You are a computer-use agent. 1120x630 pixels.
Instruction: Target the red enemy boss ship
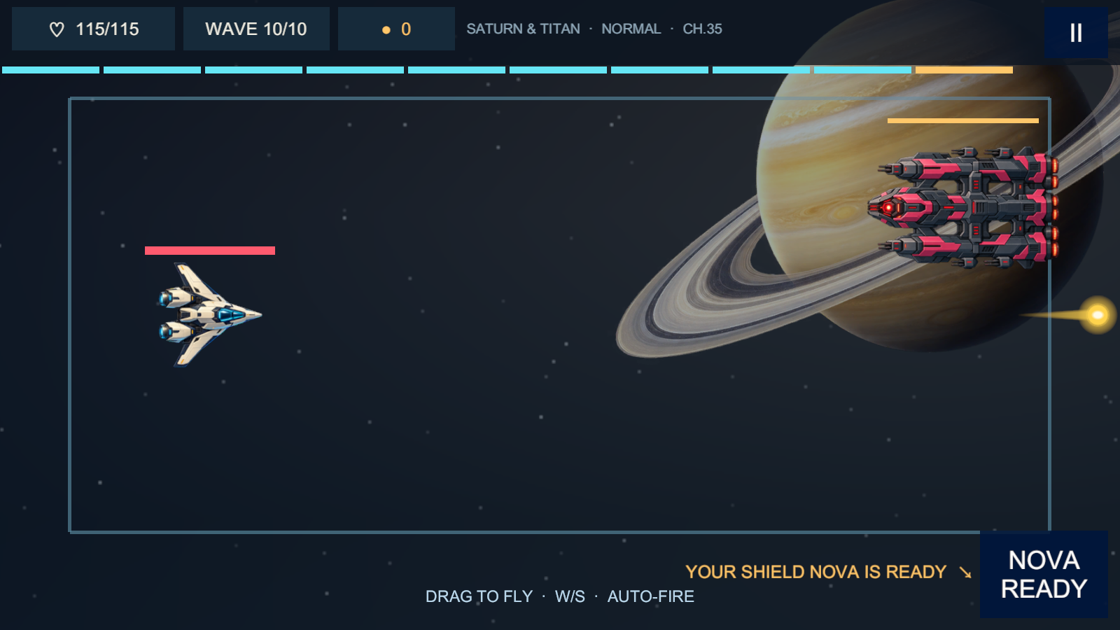(963, 207)
